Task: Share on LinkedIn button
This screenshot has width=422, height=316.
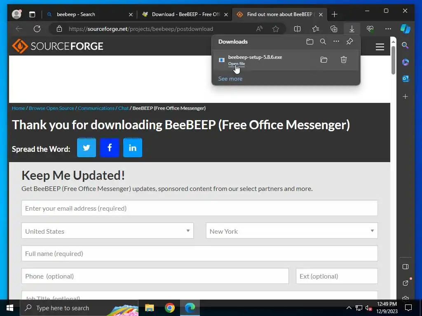Action: [133, 148]
